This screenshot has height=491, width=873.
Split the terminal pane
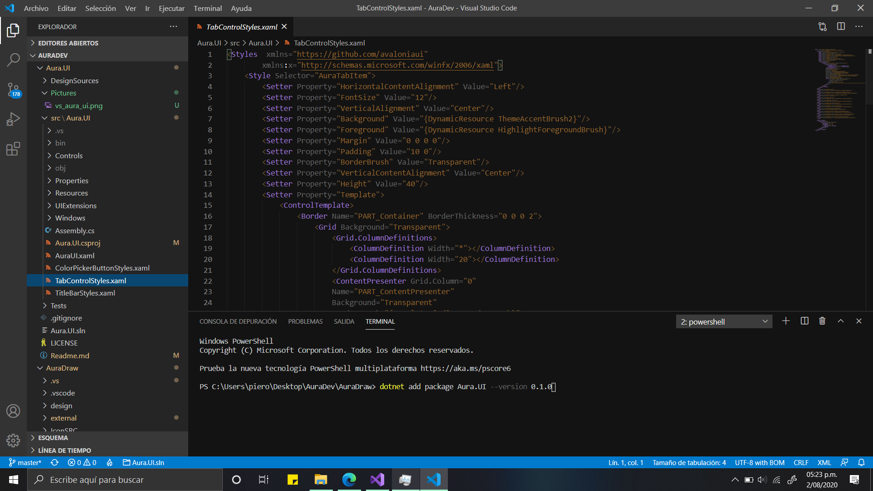tap(804, 321)
